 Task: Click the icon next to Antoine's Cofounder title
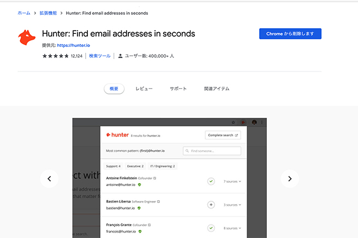tap(155, 178)
